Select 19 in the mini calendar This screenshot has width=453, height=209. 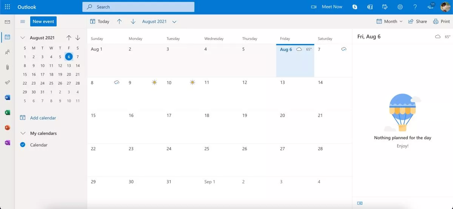tap(60, 74)
